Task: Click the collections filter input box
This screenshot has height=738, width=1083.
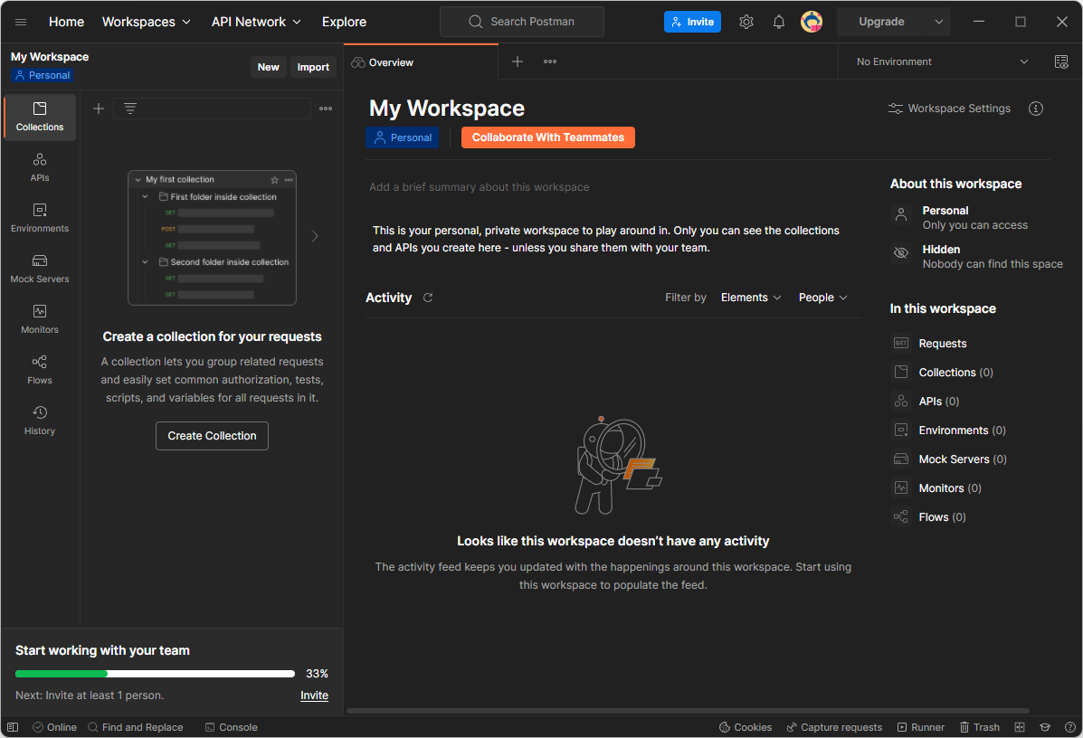Action: [x=212, y=109]
